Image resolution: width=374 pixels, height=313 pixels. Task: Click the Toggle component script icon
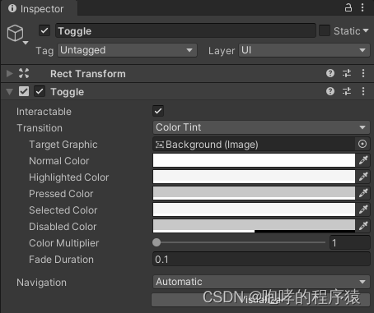point(24,91)
